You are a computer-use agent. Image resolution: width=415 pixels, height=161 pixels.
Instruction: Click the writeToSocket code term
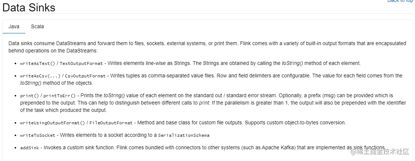coord(37,135)
